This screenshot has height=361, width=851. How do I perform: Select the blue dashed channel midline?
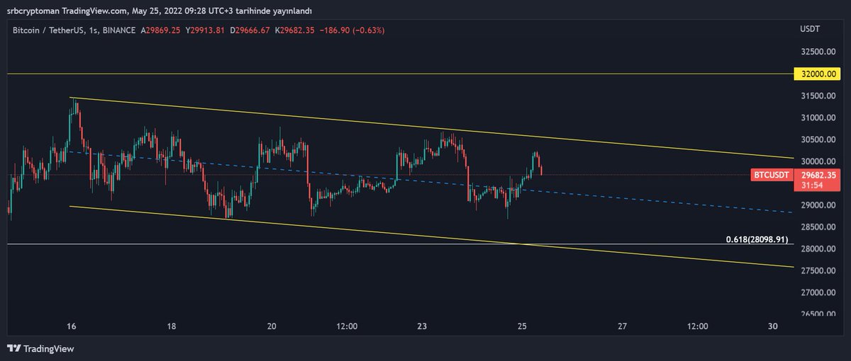(x=431, y=181)
